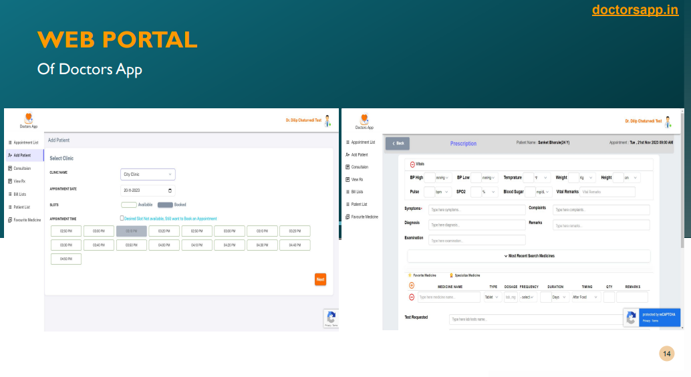Click Patient List icon in Prescription screen sidebar
691x377 pixels.
click(x=348, y=204)
